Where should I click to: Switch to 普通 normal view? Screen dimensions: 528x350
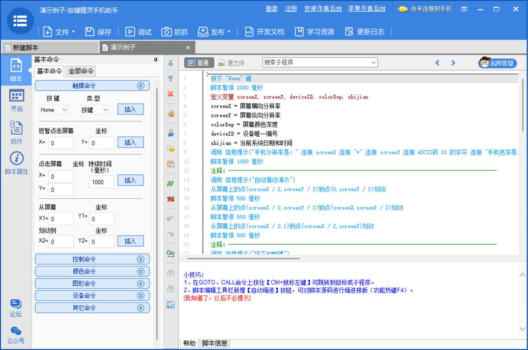coord(198,63)
